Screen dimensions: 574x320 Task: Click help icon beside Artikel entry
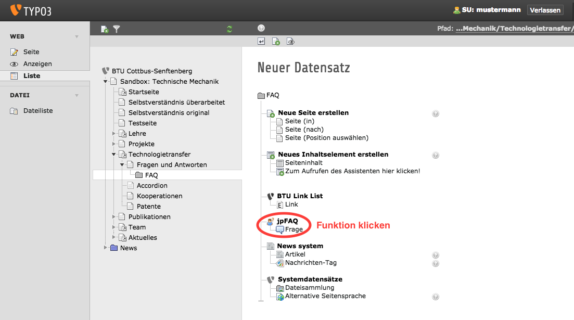pyautogui.click(x=436, y=255)
